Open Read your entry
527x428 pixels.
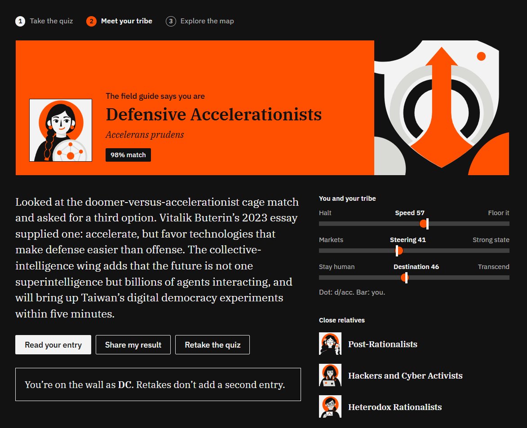point(53,344)
